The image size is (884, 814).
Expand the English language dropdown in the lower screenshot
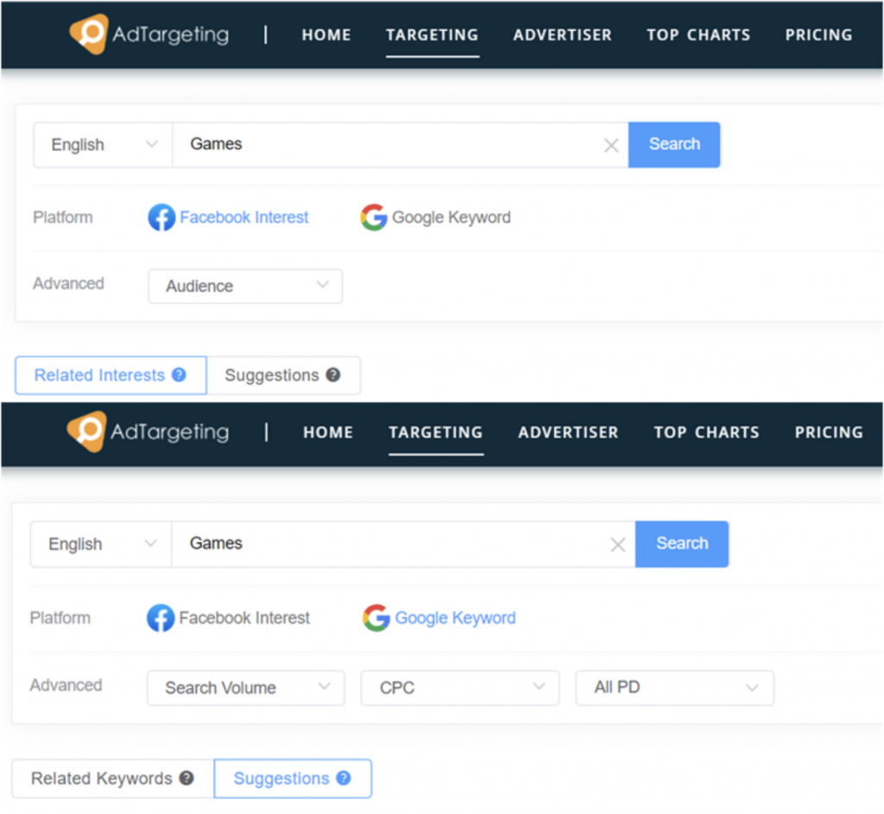click(101, 544)
